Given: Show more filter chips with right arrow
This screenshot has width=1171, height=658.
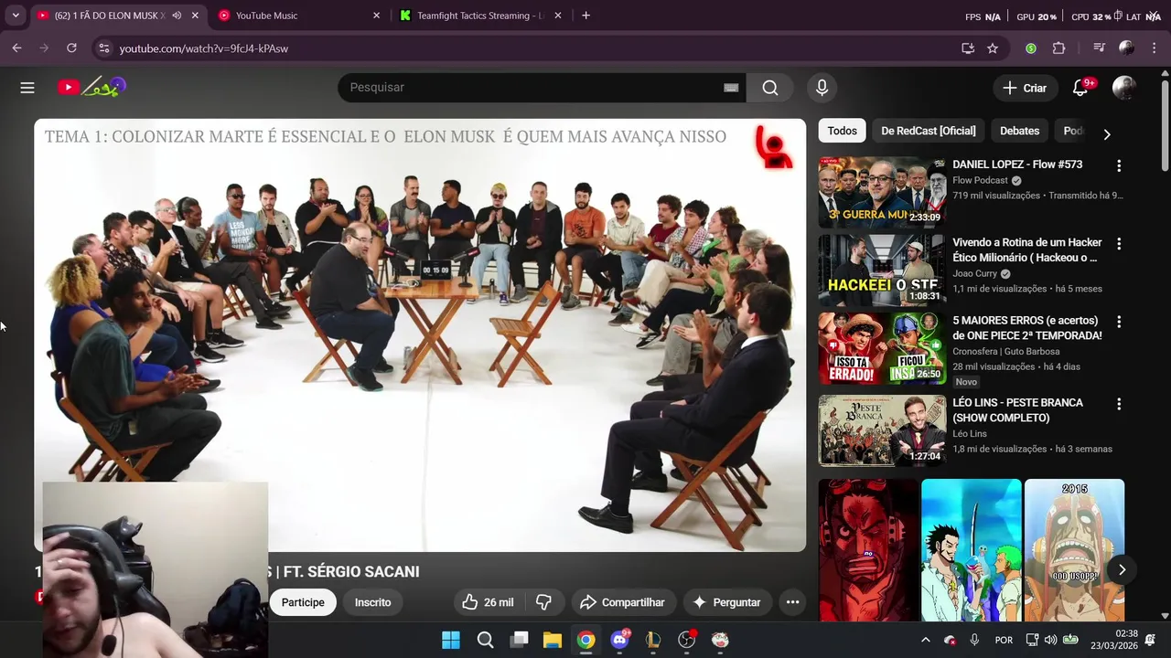Looking at the screenshot, I should 1107,134.
